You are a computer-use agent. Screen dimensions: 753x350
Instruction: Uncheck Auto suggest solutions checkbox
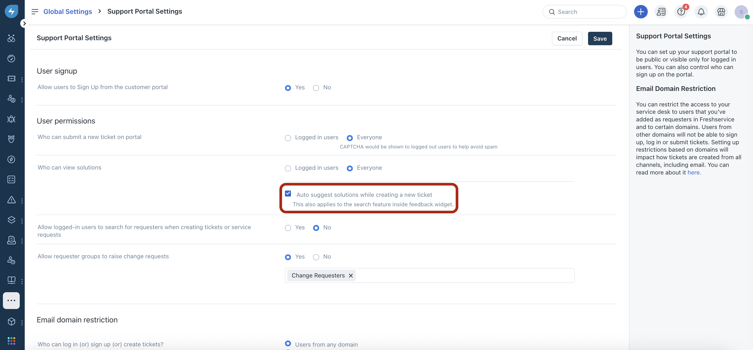pos(288,194)
